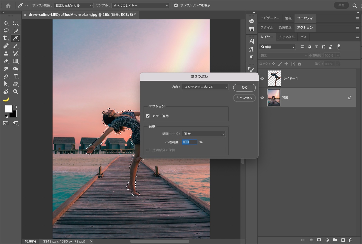Select the Lasso tool
Image resolution: width=362 pixels, height=244 pixels.
pyautogui.click(x=6, y=30)
